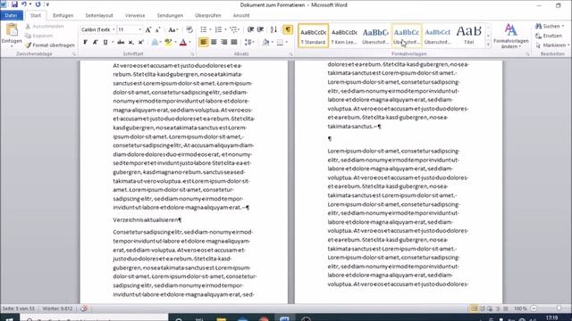Image resolution: width=572 pixels, height=321 pixels.
Task: Shrink font size with smaller A icon
Action: tap(157, 29)
